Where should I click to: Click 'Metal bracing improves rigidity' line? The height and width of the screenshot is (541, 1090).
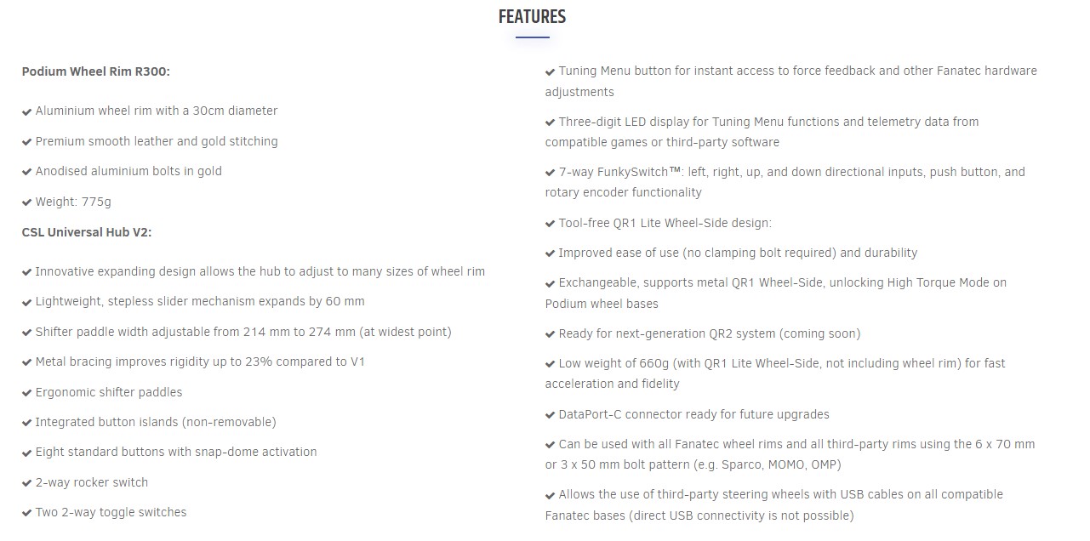point(200,362)
